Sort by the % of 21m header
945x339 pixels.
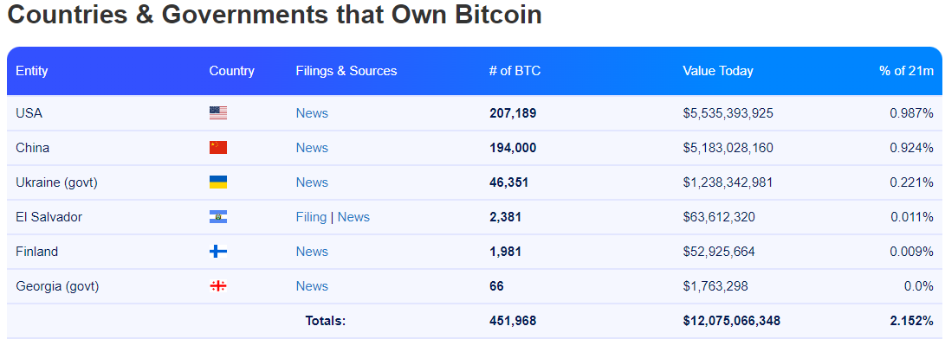coord(906,71)
